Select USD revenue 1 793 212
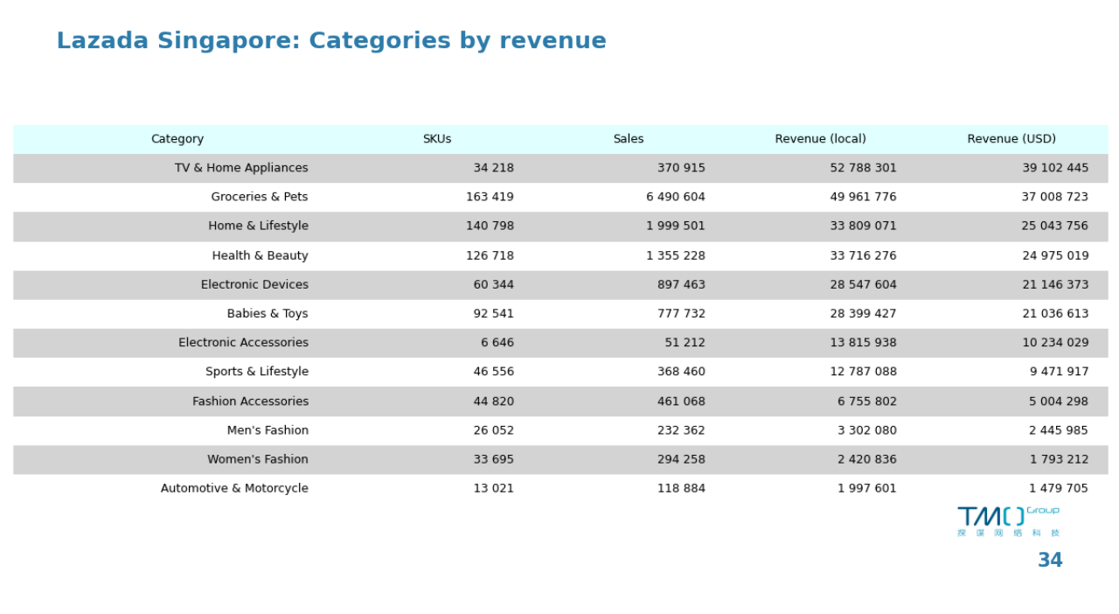The height and width of the screenshot is (614, 1119). [1059, 459]
